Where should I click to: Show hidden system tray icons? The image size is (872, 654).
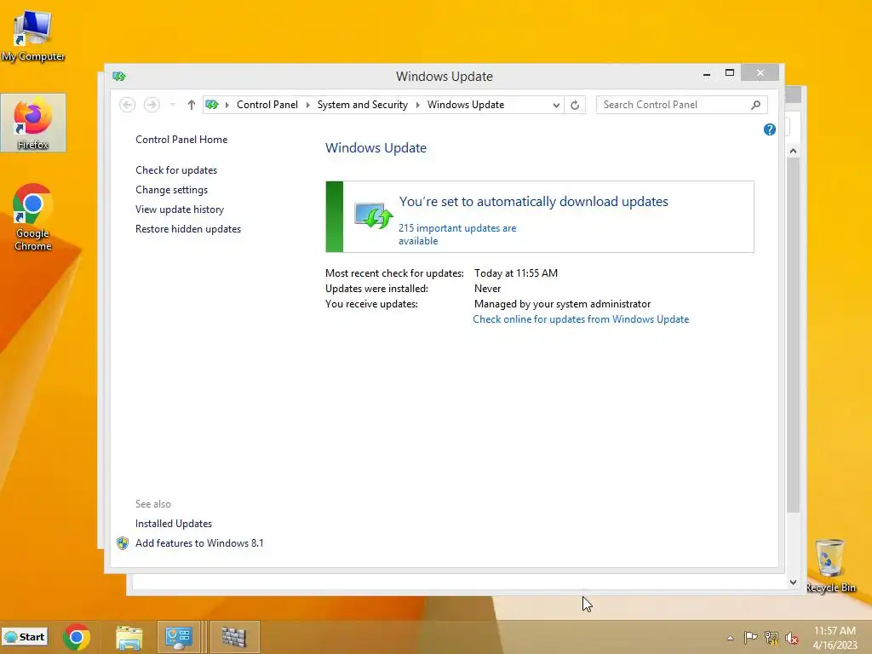point(730,638)
